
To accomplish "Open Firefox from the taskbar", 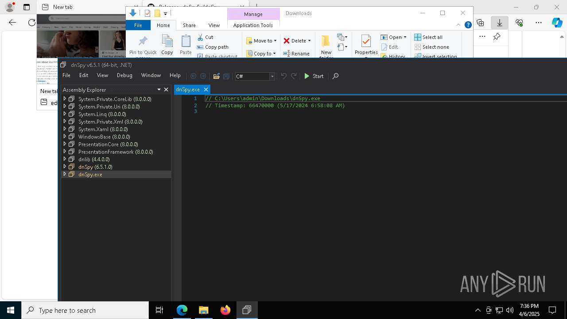I will [x=225, y=310].
